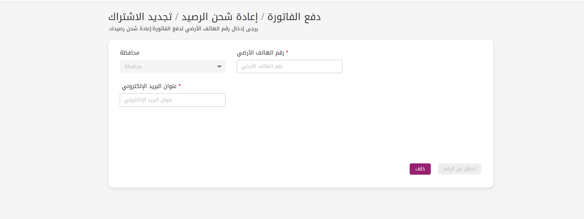Click the عنوان البريد الإلكتروني field label

click(149, 86)
